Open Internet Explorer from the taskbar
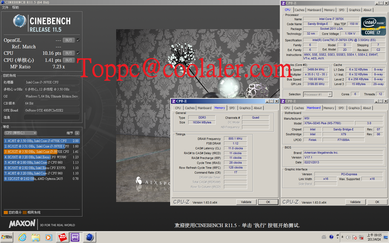389x243 pixels. (x=22, y=237)
